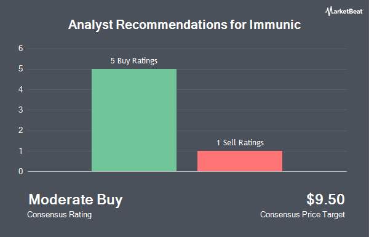369x237 pixels.
Task: Click the red Sell Ratings bar
Action: tap(240, 161)
